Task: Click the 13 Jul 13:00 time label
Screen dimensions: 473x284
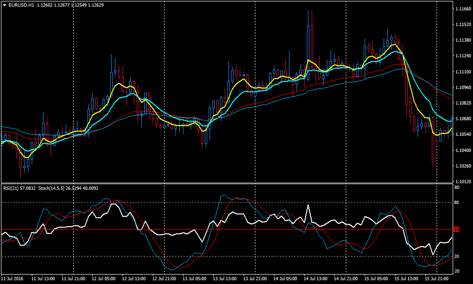Action: point(225,278)
